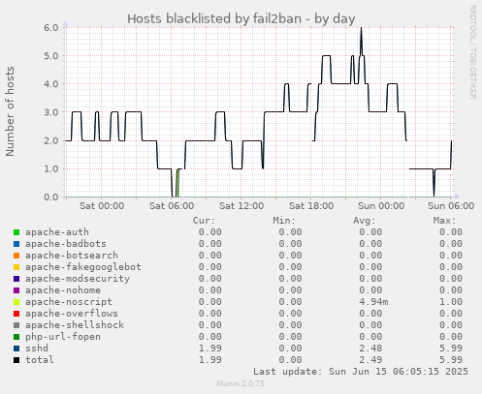Click the apache-noscript lime legend swatch
The image size is (482, 394).
point(16,302)
